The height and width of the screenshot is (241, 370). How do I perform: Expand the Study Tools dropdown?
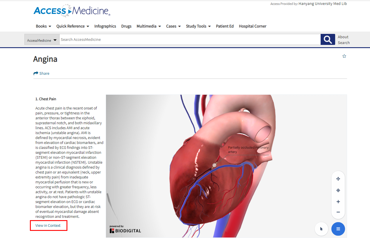point(198,26)
